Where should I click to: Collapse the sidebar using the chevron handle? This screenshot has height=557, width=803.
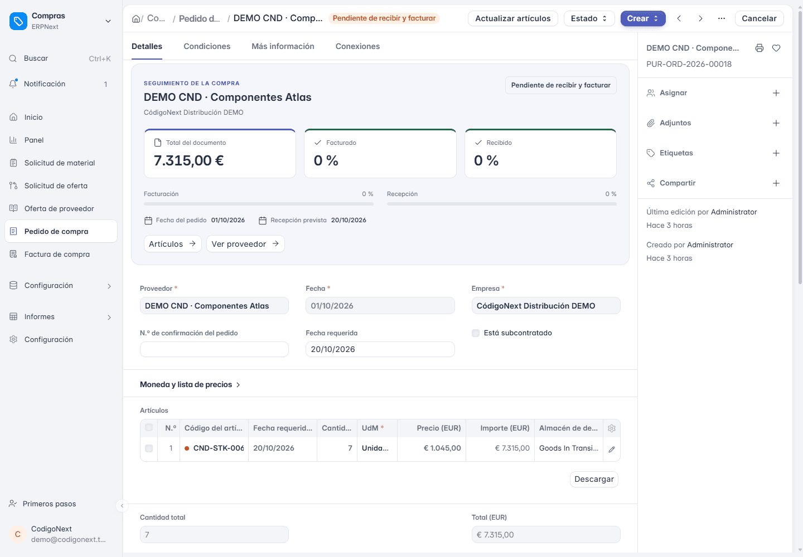tap(122, 506)
